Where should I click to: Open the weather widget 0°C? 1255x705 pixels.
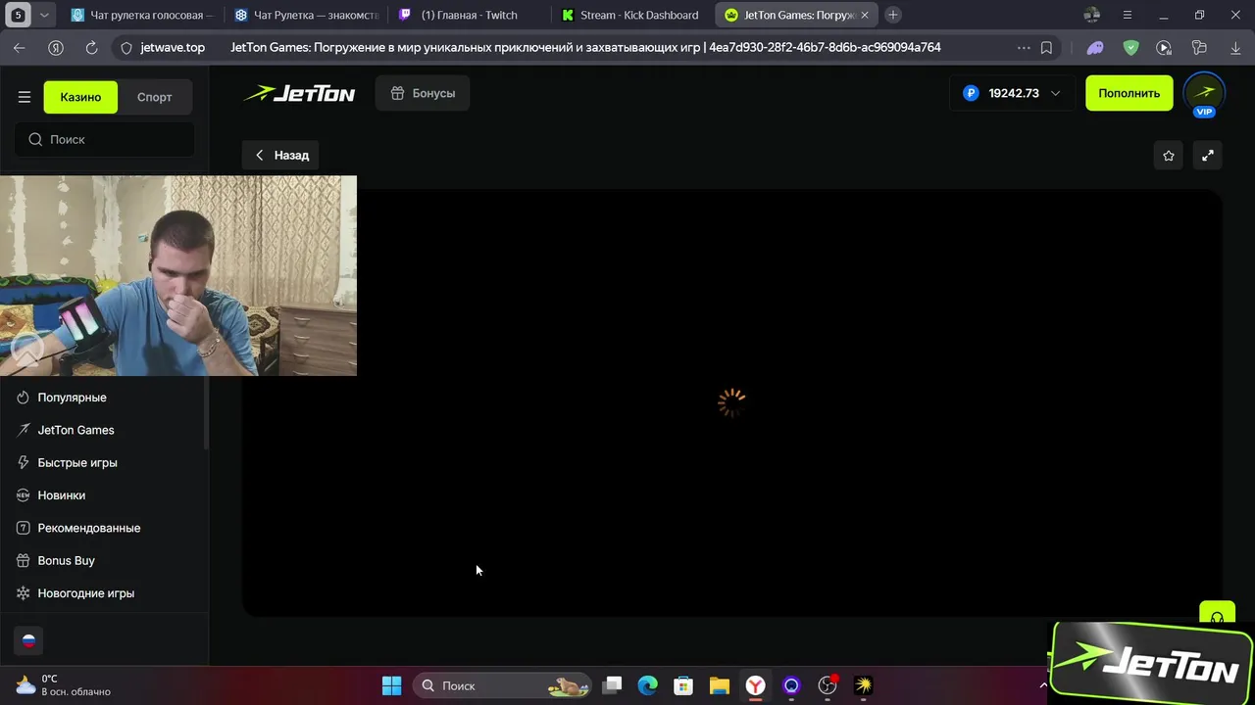point(63,685)
